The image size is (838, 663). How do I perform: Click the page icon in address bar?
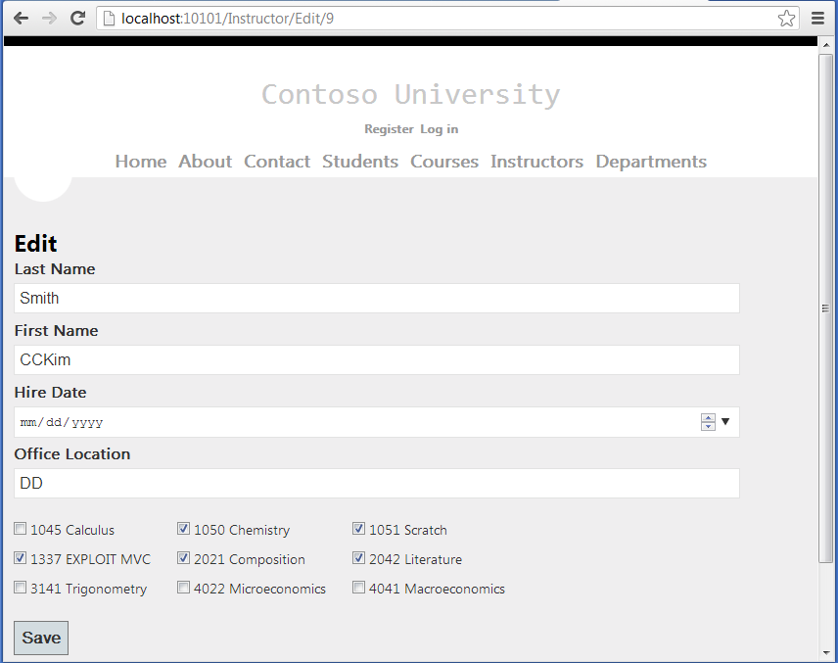point(109,18)
